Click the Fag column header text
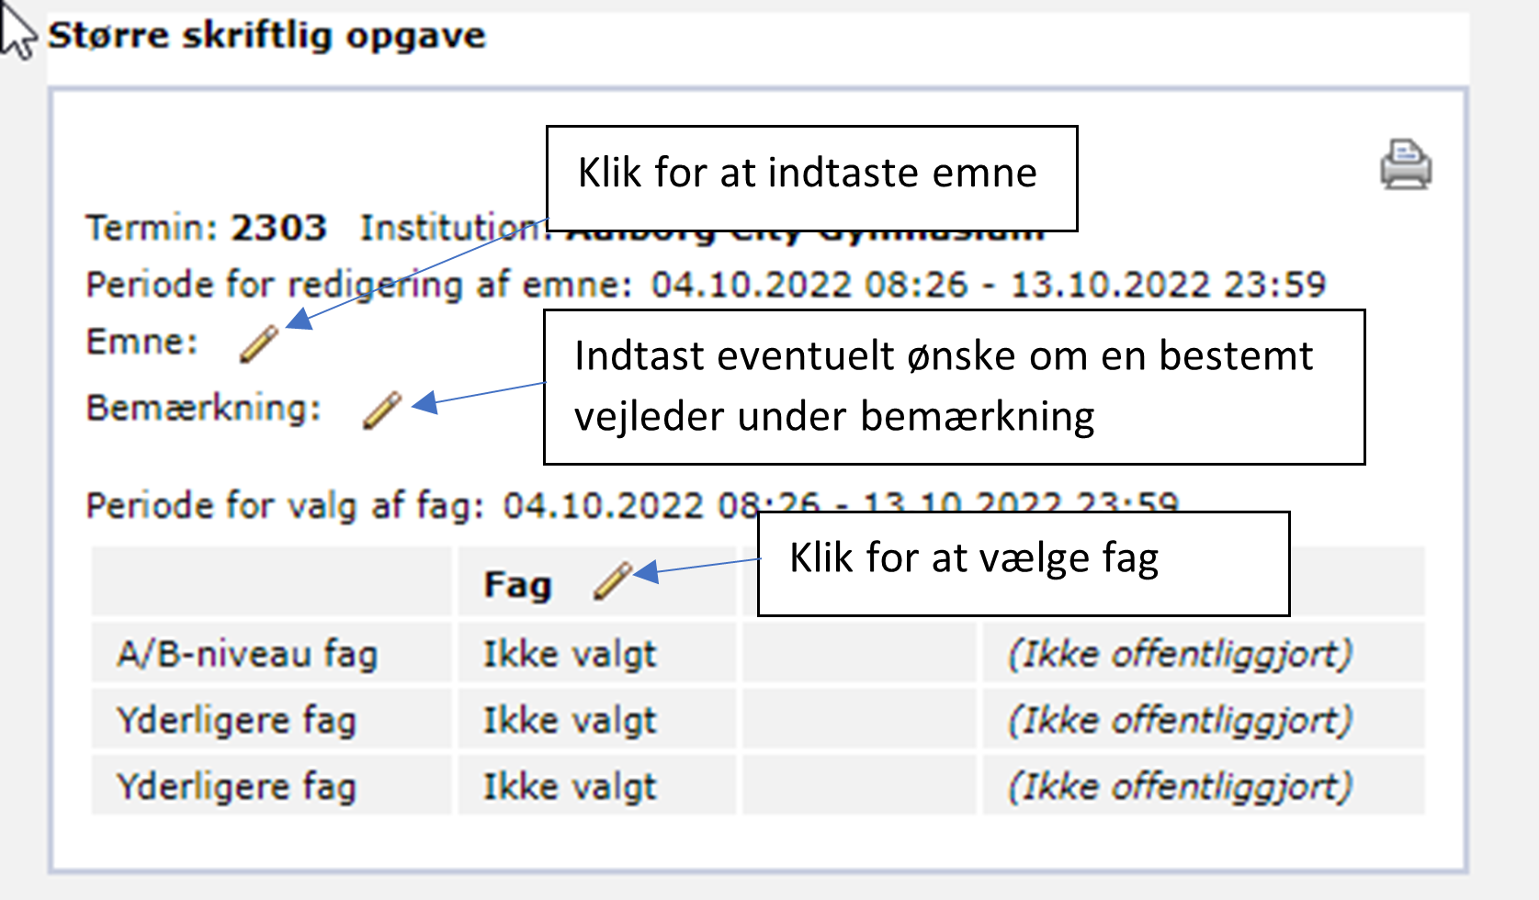 [x=518, y=585]
